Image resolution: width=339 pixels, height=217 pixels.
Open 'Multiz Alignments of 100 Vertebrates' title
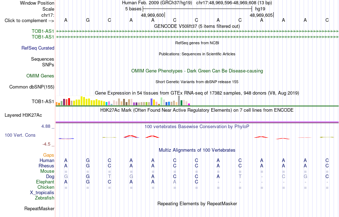click(x=197, y=150)
